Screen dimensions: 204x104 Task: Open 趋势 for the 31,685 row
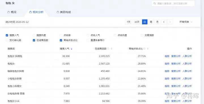point(167,64)
